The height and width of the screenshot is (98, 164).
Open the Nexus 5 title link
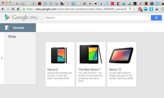point(52,69)
